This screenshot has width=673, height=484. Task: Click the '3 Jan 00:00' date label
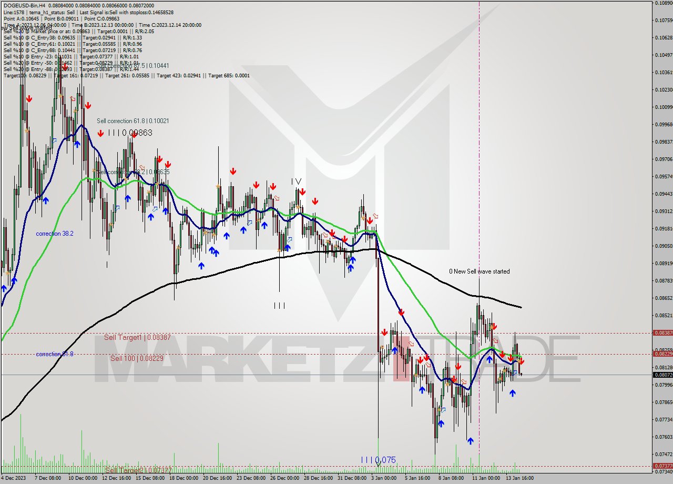(384, 478)
